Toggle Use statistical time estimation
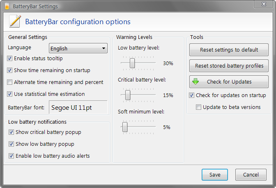The image size is (276, 188). pos(10,94)
